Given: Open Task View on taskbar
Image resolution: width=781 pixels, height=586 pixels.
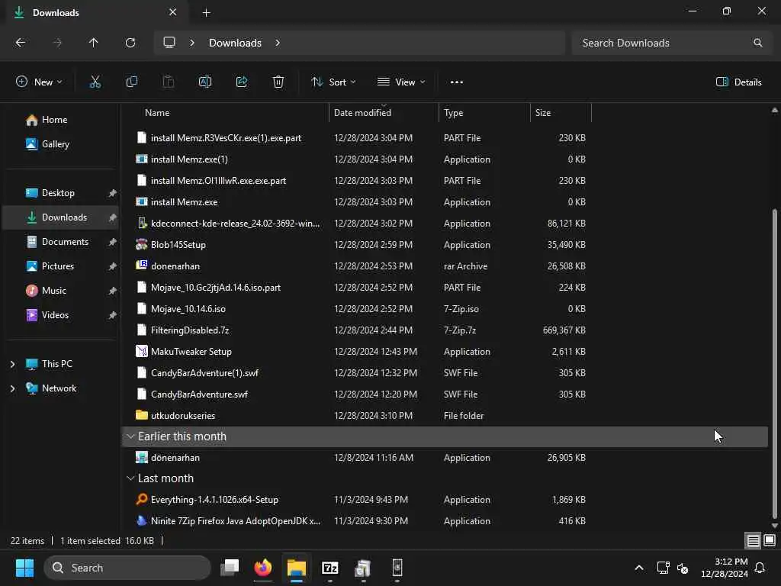Looking at the screenshot, I should (x=230, y=568).
